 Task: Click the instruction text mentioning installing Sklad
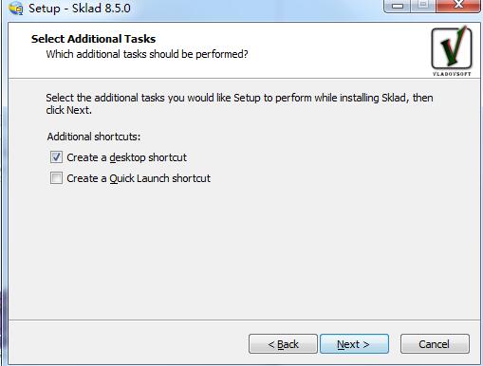(239, 103)
